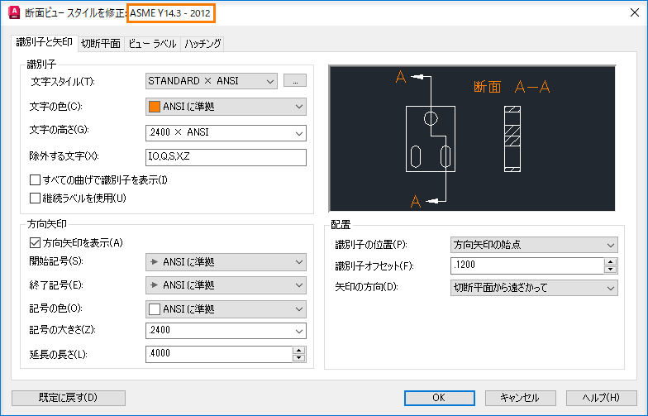Open the 識別子の位置 dropdown
This screenshot has width=648, height=416.
[534, 245]
